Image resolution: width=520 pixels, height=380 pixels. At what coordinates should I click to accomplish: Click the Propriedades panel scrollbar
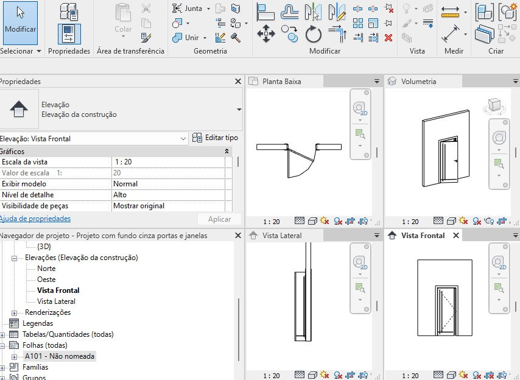click(238, 161)
